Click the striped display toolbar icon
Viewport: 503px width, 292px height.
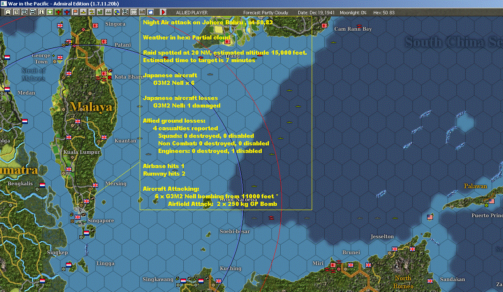click(x=142, y=12)
